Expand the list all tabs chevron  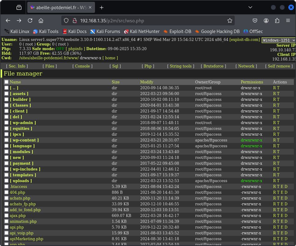coord(250,7)
